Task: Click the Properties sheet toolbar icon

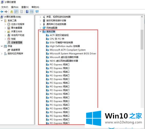Action: tap(22, 12)
